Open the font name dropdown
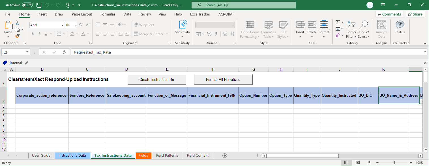Screen dimensions: 429x166 click(62, 25)
